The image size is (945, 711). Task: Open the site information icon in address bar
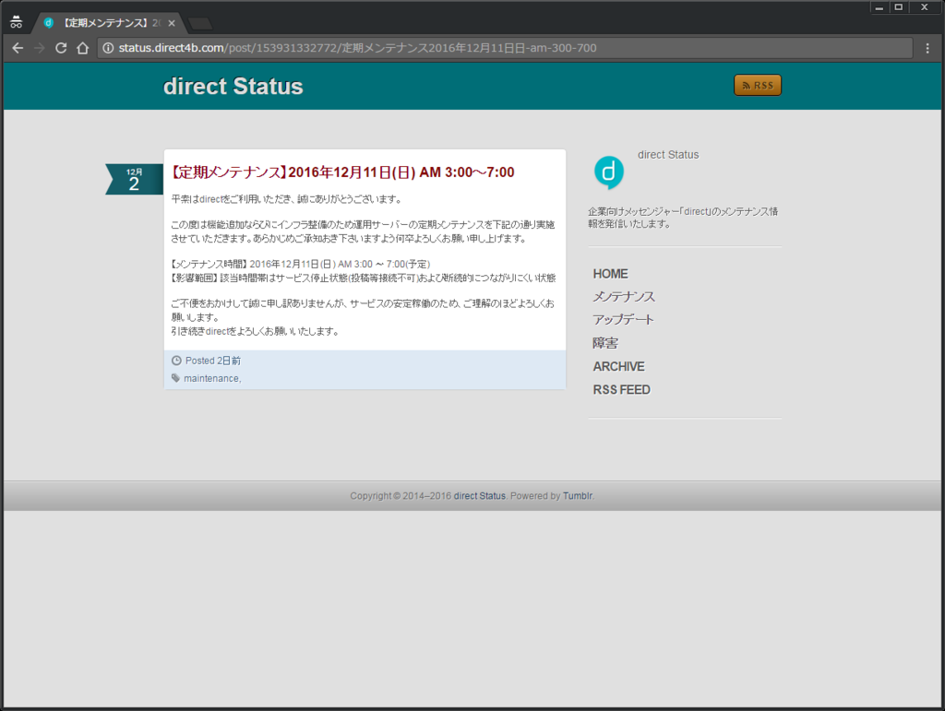point(108,48)
